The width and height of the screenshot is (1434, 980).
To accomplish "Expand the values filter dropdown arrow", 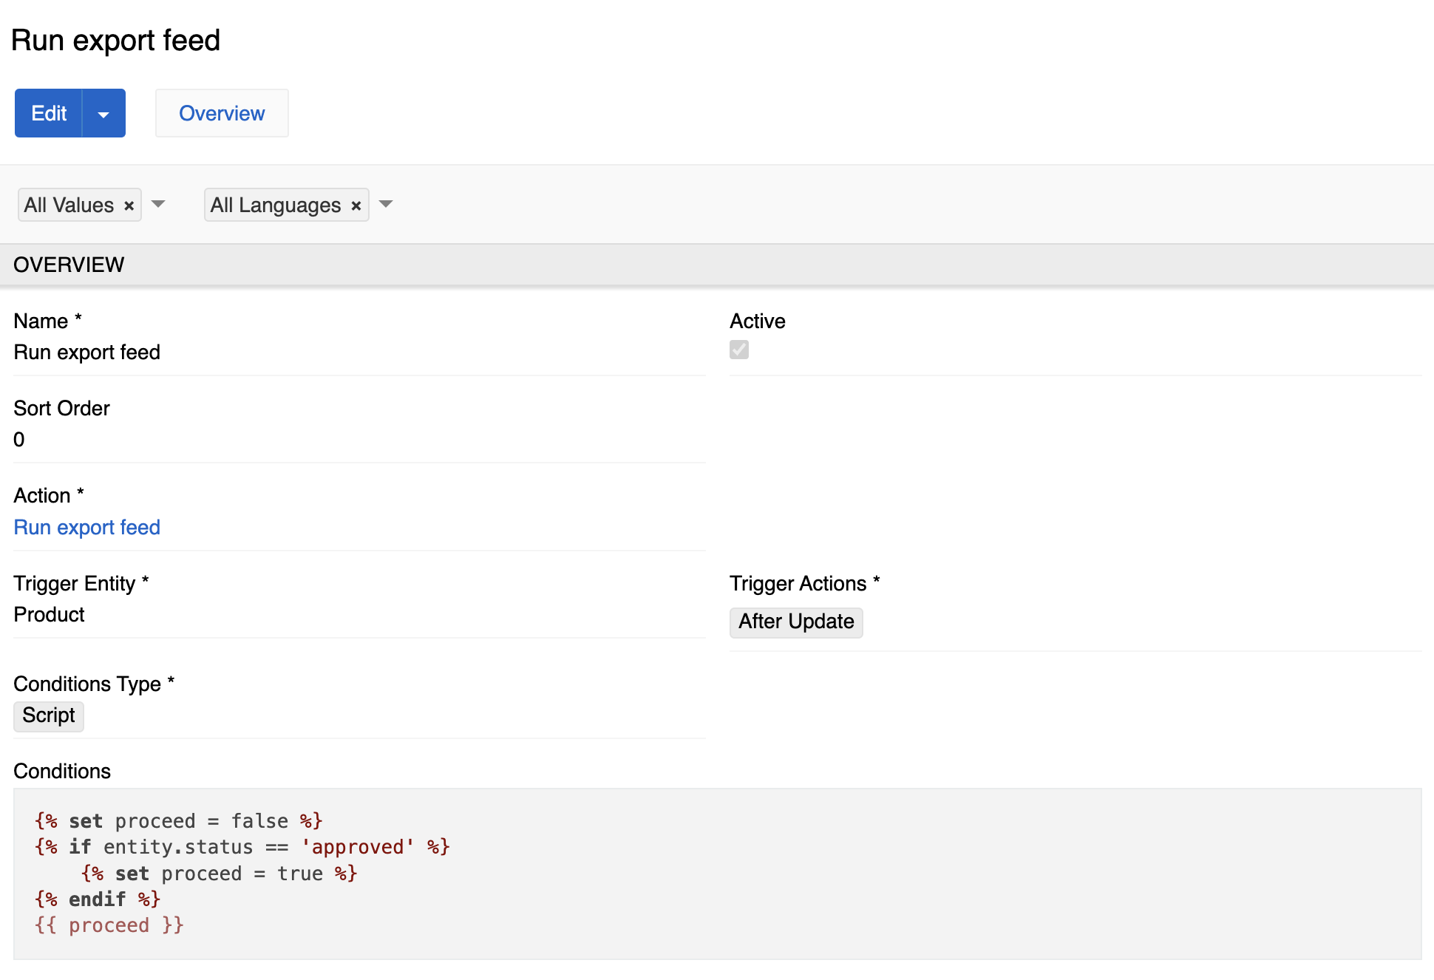I will [158, 204].
